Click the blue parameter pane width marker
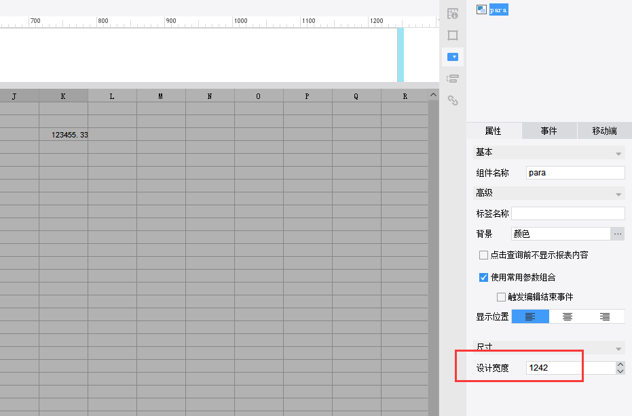This screenshot has width=632, height=416. coord(401,55)
